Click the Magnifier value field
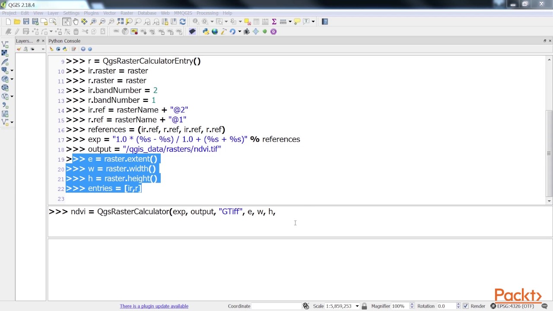 400,306
